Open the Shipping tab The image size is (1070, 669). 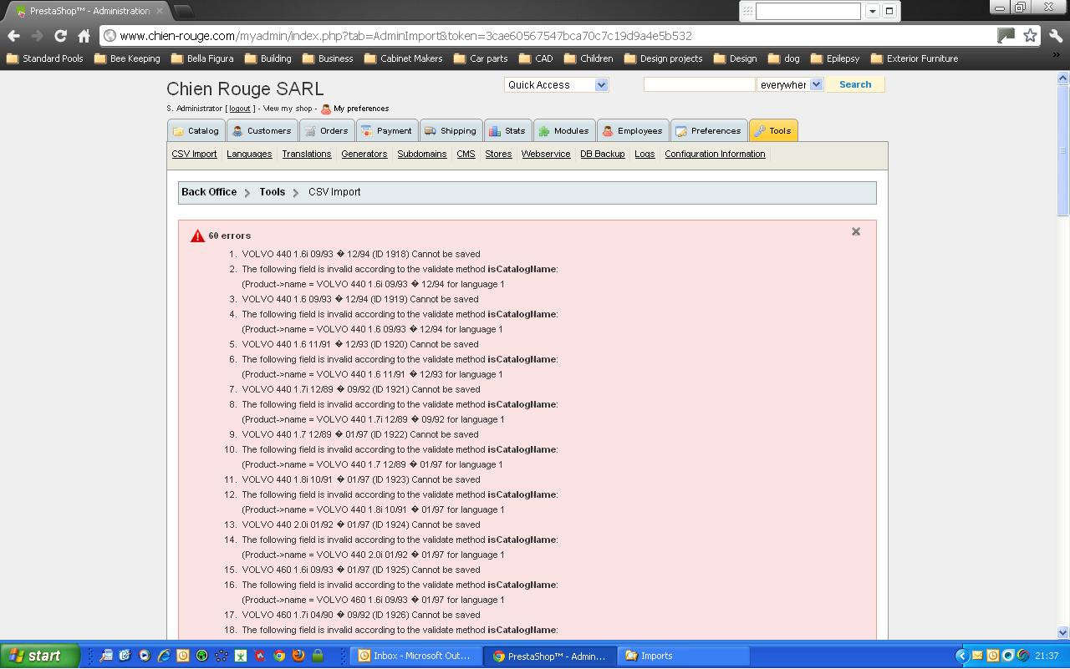pyautogui.click(x=451, y=131)
